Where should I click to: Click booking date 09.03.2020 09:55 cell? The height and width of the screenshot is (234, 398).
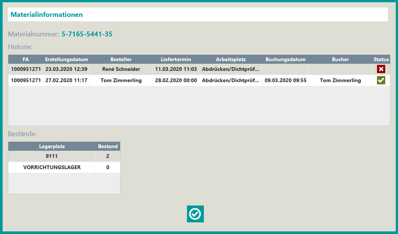285,80
